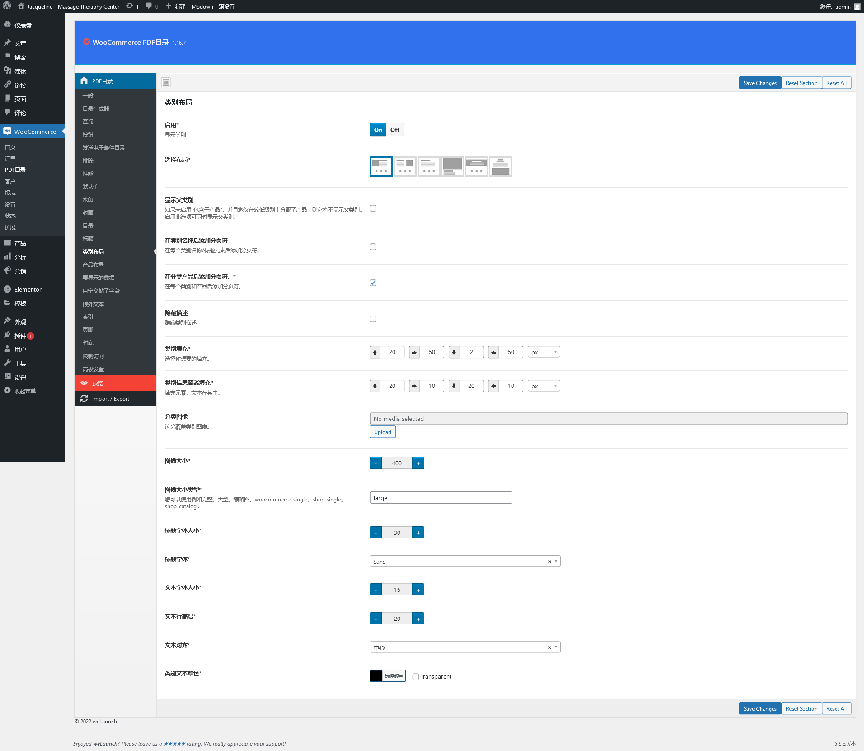Open WooCommerce PDF目录 submenu item
Viewport: 864px width, 751px height.
(15, 170)
